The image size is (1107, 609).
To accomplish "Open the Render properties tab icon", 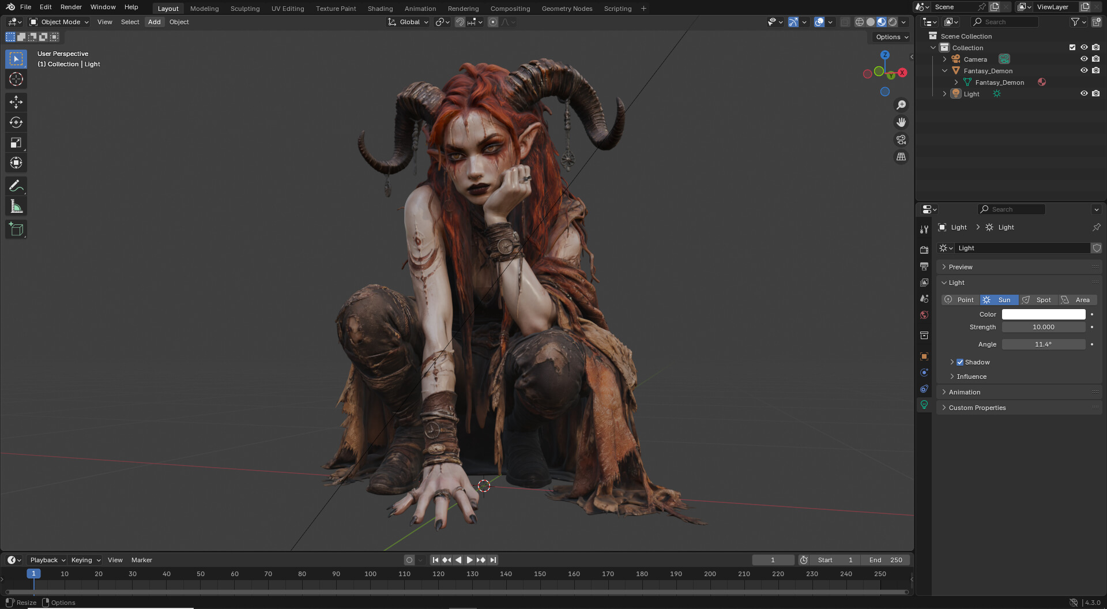I will click(x=924, y=250).
